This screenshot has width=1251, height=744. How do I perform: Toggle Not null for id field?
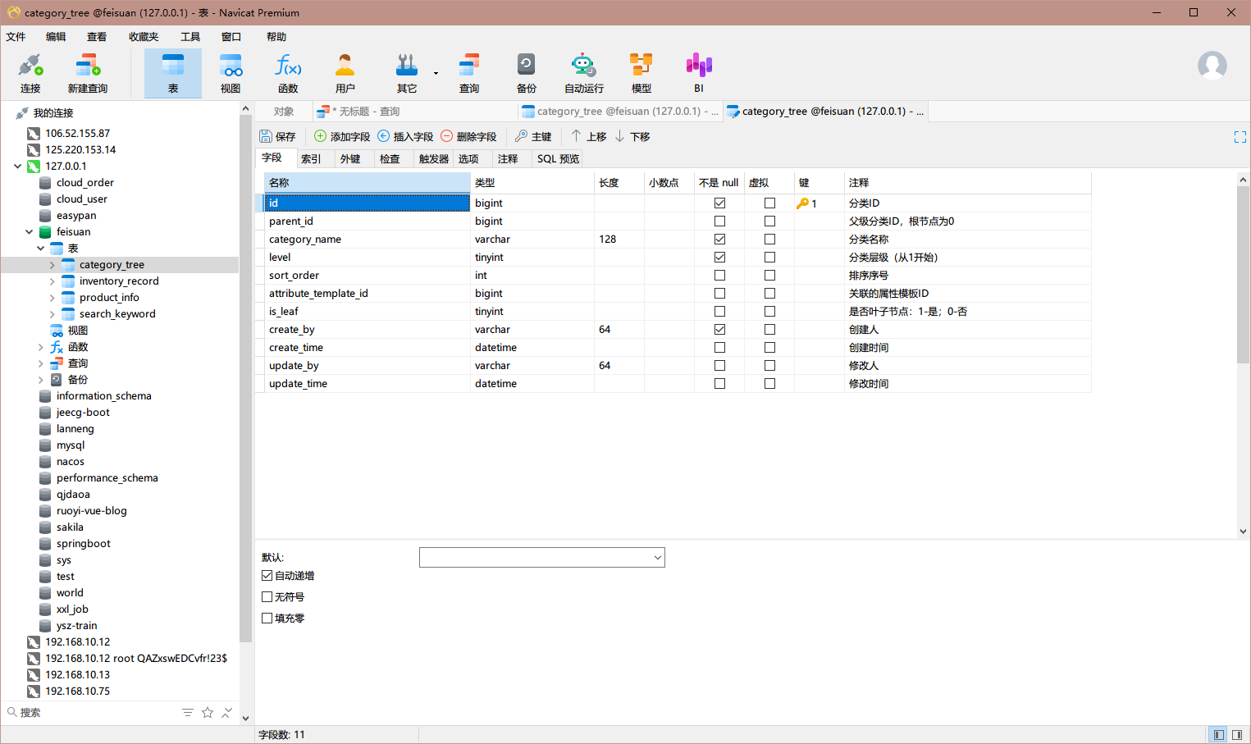(x=719, y=203)
